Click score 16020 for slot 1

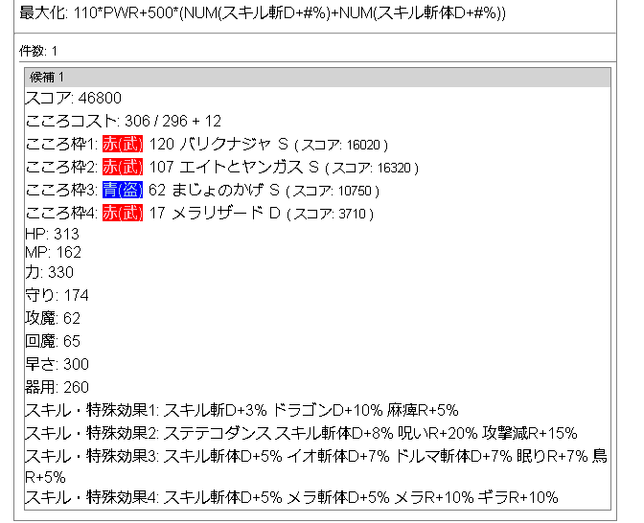point(341,145)
